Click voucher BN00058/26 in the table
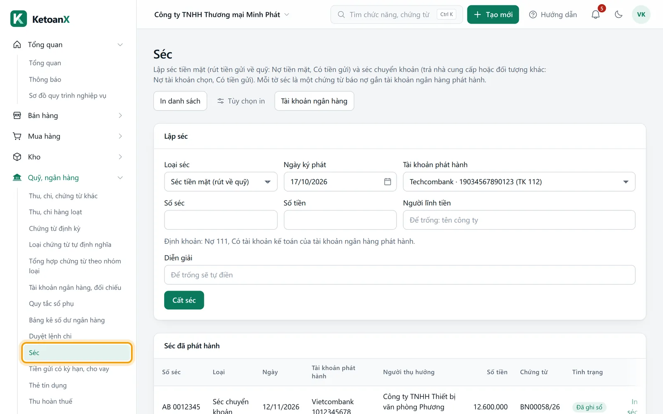This screenshot has height=414, width=663. pyautogui.click(x=540, y=407)
